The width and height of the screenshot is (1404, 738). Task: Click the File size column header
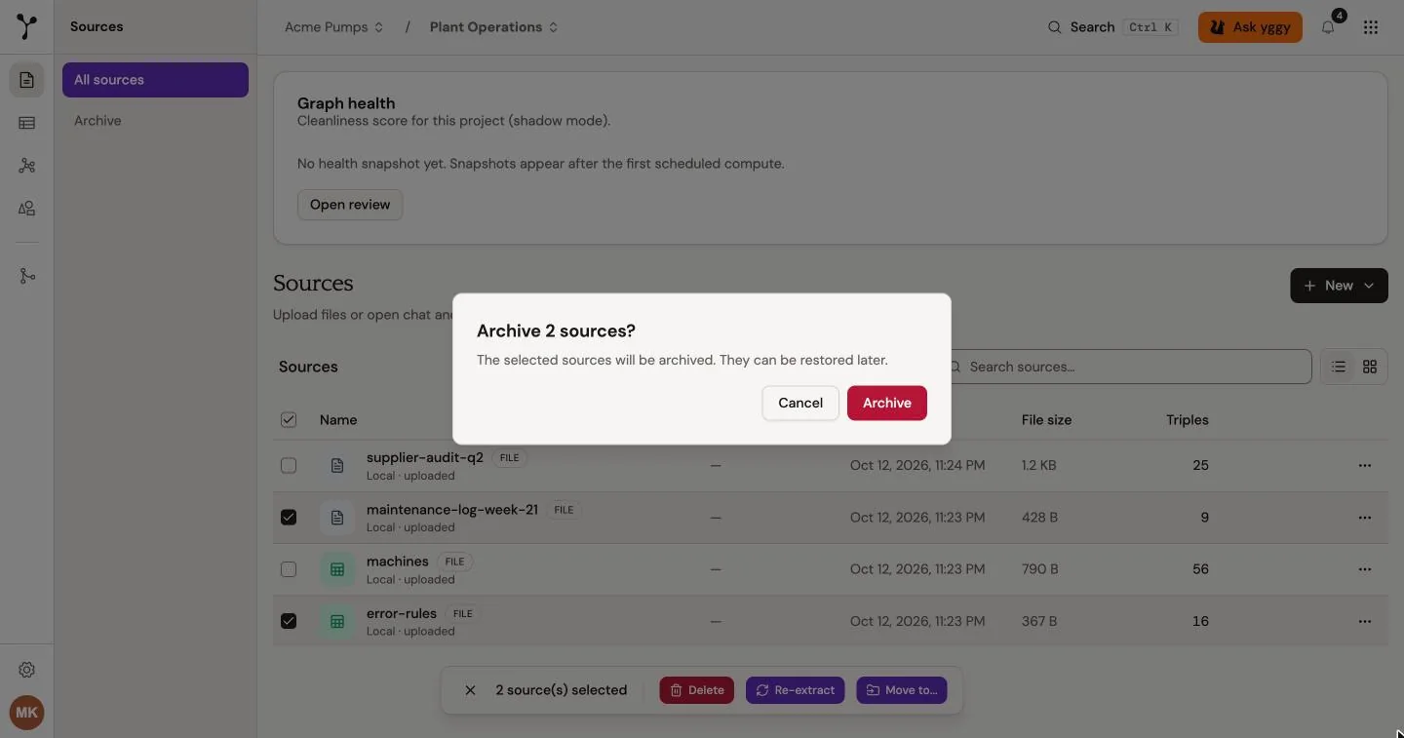pyautogui.click(x=1046, y=420)
